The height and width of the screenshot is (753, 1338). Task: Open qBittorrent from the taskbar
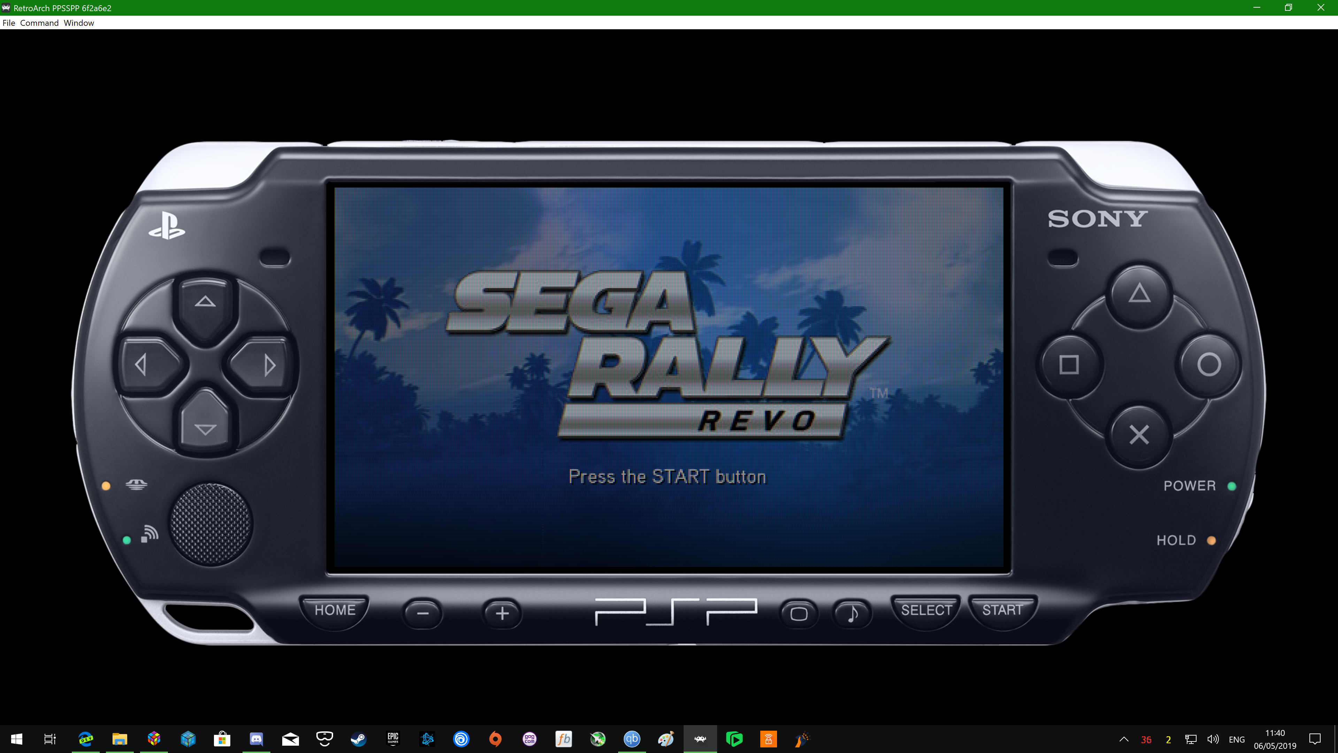pyautogui.click(x=632, y=739)
